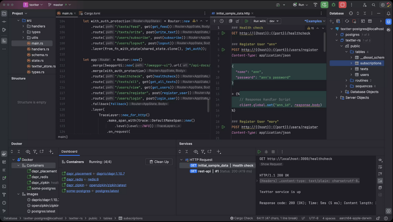Open the Build hammer icon in top toolbar
Viewport: 393px width, 222px height.
click(x=315, y=5)
